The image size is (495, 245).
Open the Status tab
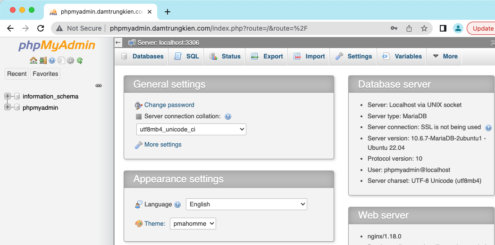pos(225,57)
